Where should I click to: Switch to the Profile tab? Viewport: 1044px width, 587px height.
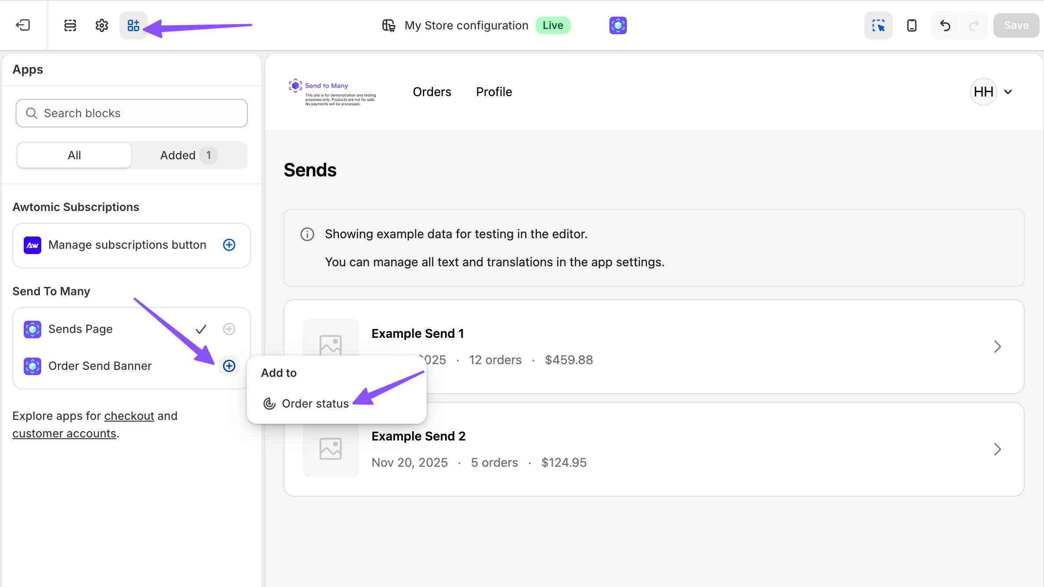(493, 92)
